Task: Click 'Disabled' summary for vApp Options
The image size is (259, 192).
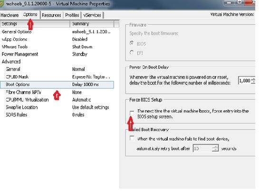Action: tap(80, 39)
